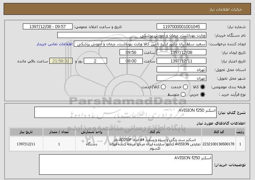Image resolution: width=255 pixels, height=180 pixels.
Task: Click buyer organization name field
Action: point(132,35)
